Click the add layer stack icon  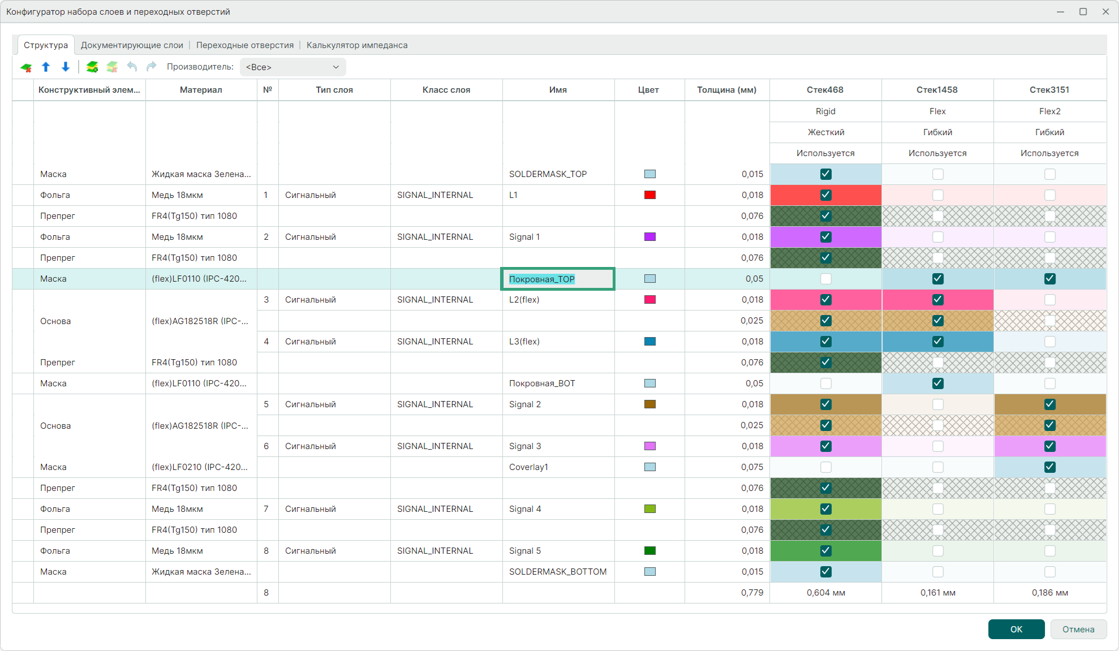(x=92, y=67)
